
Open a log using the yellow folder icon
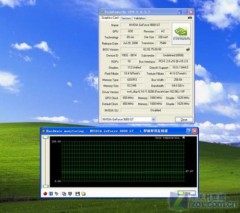pyautogui.click(x=84, y=194)
